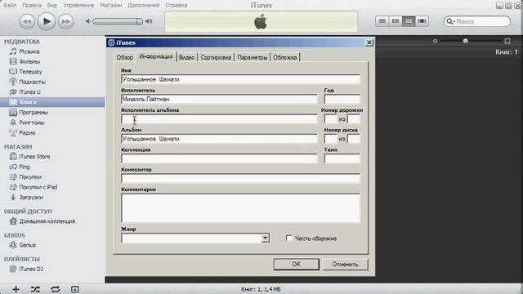Select the Информация tab
Image resolution: width=523 pixels, height=294 pixels.
pyautogui.click(x=156, y=56)
